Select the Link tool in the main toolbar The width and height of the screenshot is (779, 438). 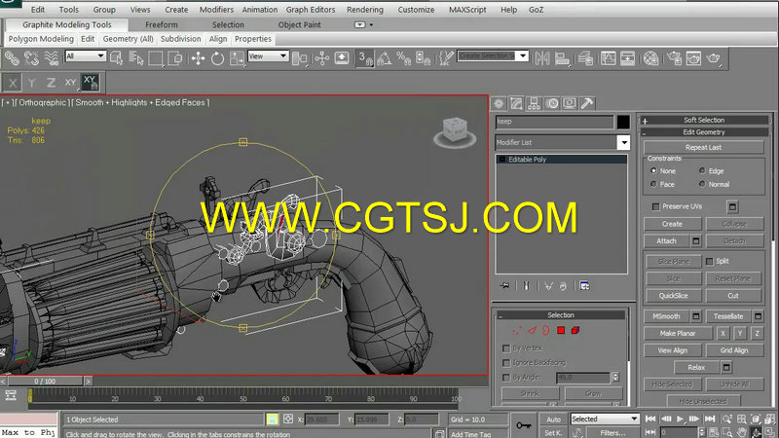pyautogui.click(x=12, y=58)
